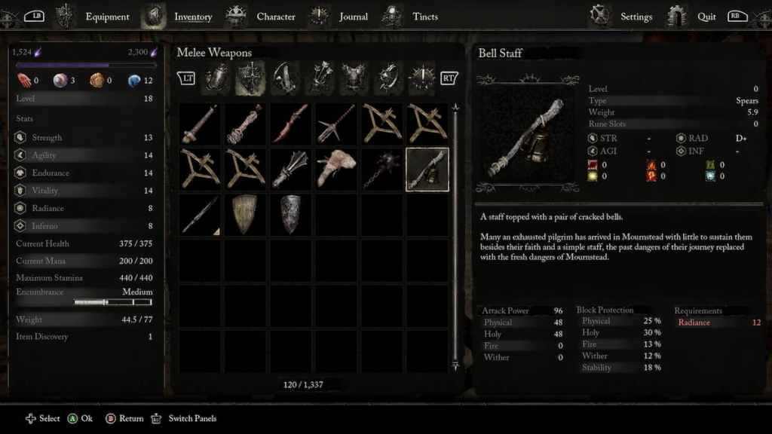Select the rings accessories category icon
Viewport: 772px width, 434px height.
coord(388,78)
